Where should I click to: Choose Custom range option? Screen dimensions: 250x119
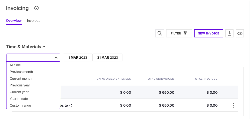(20, 106)
